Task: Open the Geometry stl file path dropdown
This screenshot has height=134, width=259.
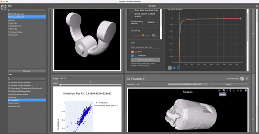Action: tap(188, 84)
